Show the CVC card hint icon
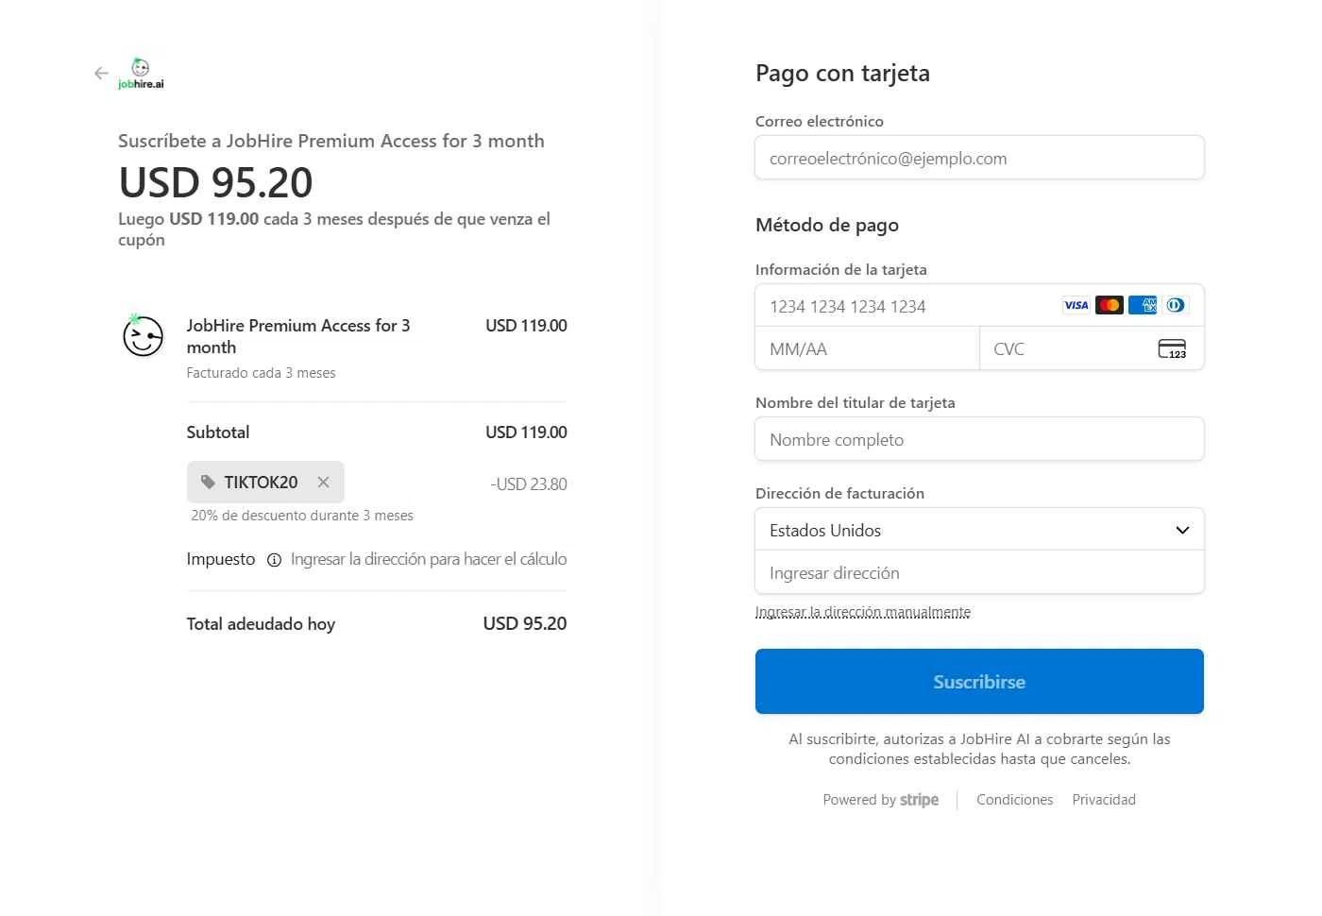Image resolution: width=1322 pixels, height=916 pixels. point(1172,349)
